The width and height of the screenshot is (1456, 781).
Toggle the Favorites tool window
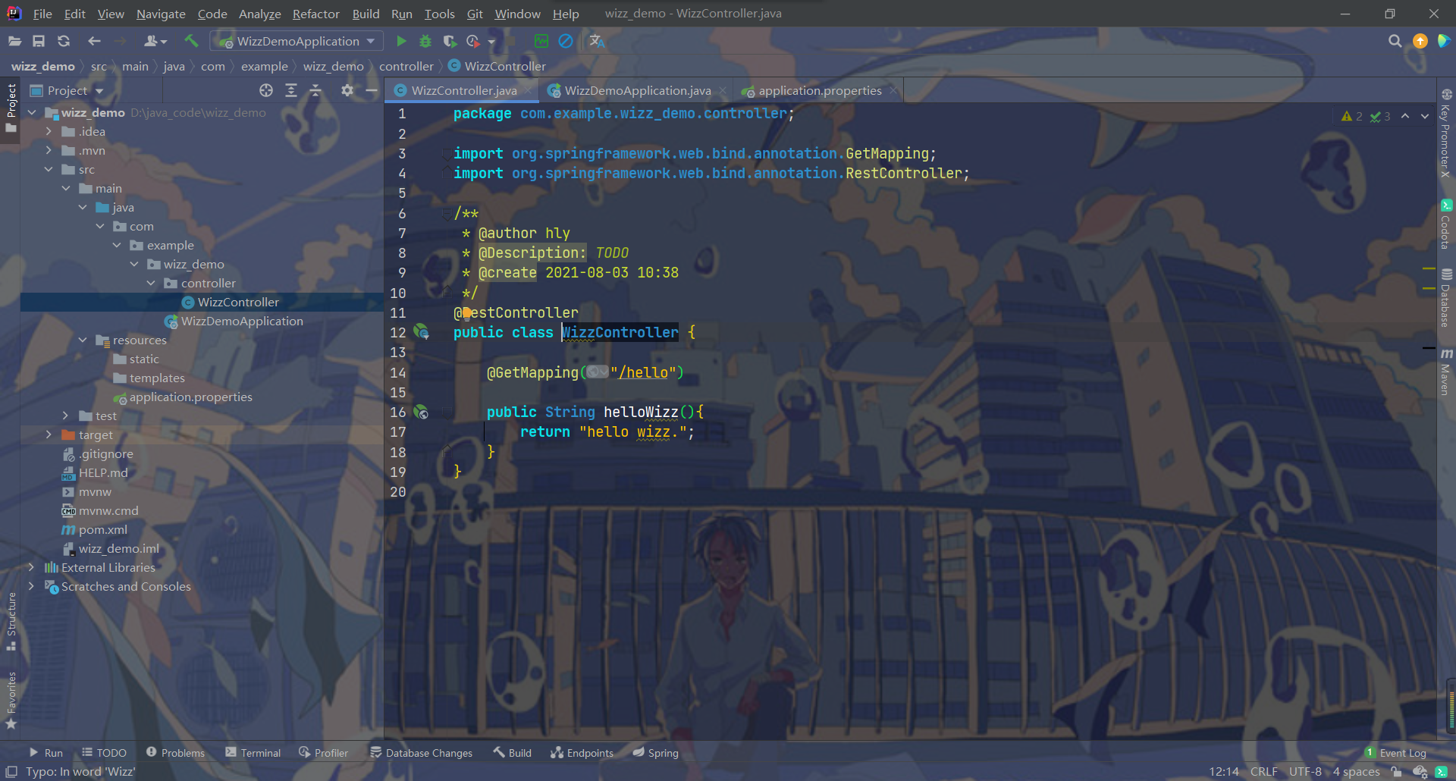coord(11,700)
